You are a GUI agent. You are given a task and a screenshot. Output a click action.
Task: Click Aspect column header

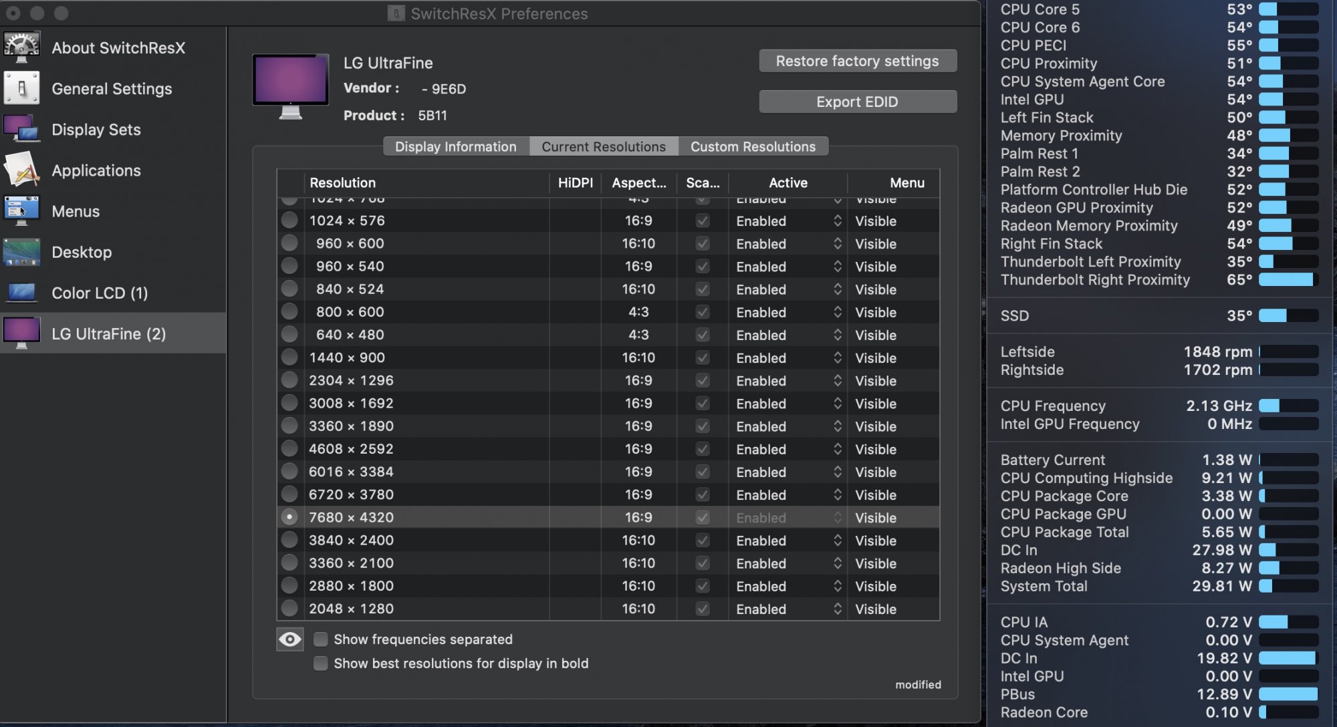tap(638, 182)
